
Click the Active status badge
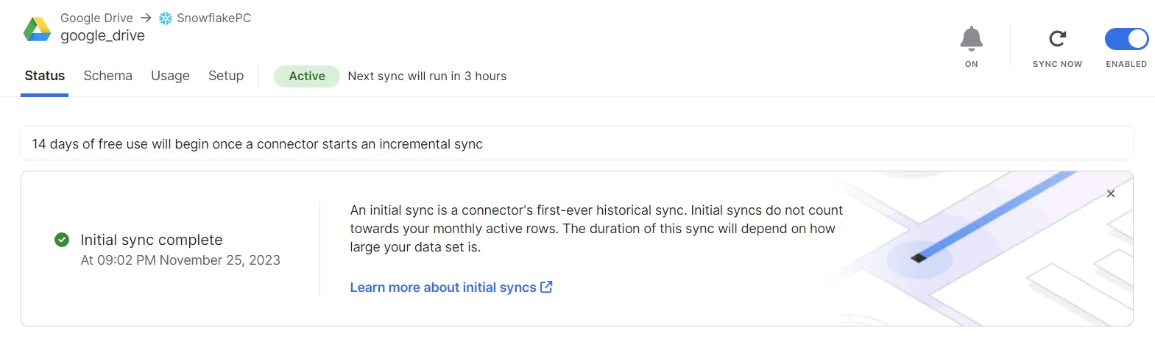coord(307,76)
